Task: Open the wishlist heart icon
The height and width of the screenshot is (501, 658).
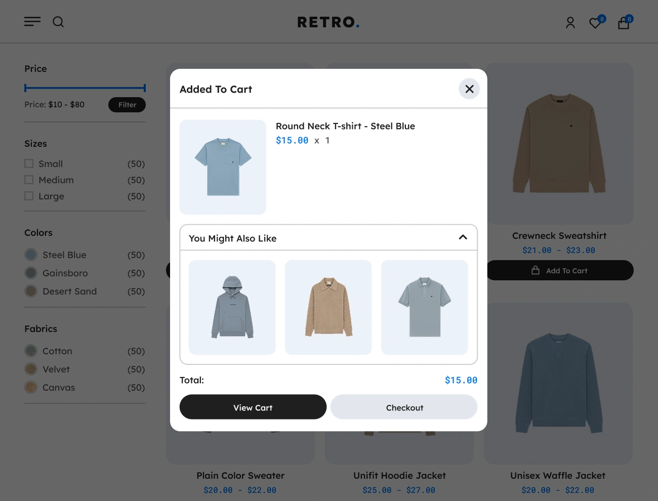Action: coord(596,23)
